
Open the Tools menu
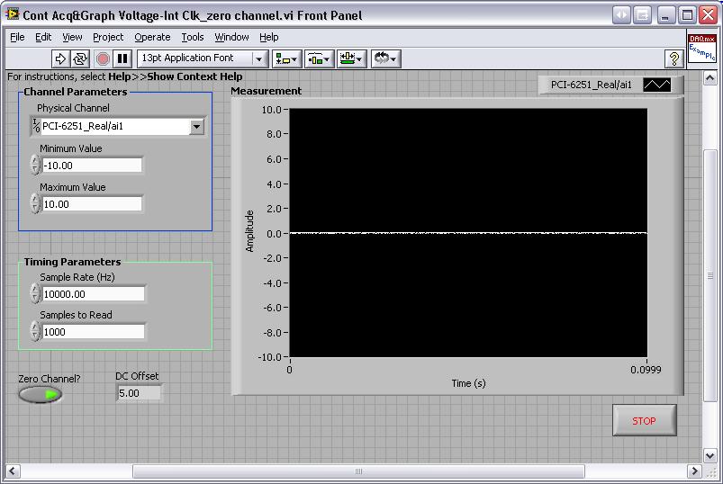tap(193, 37)
